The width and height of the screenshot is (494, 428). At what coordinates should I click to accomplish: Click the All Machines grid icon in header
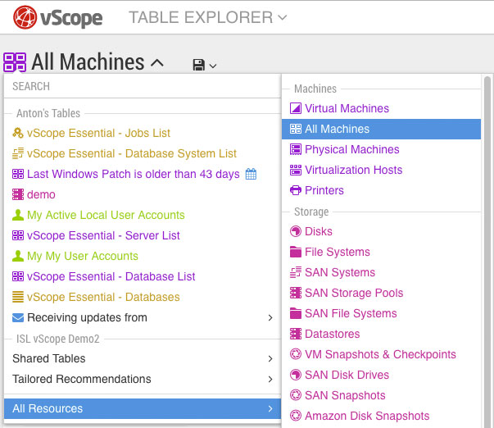tap(15, 62)
